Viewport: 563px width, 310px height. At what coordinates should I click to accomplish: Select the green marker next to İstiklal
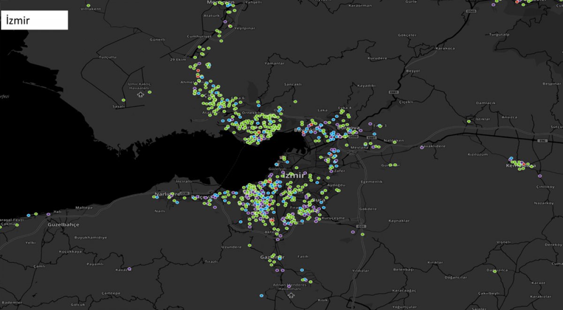pyautogui.click(x=468, y=122)
